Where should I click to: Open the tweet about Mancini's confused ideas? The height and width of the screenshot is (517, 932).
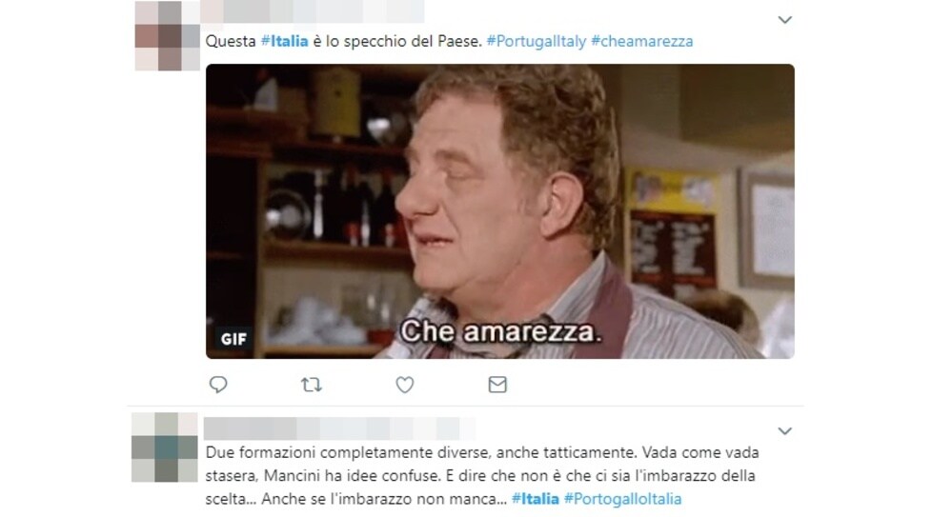(482, 475)
